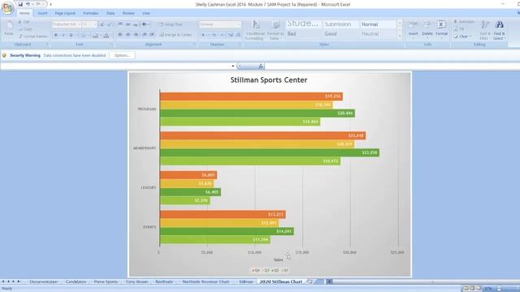Toggle Wrap Text
The image size is (520, 292).
(171, 24)
